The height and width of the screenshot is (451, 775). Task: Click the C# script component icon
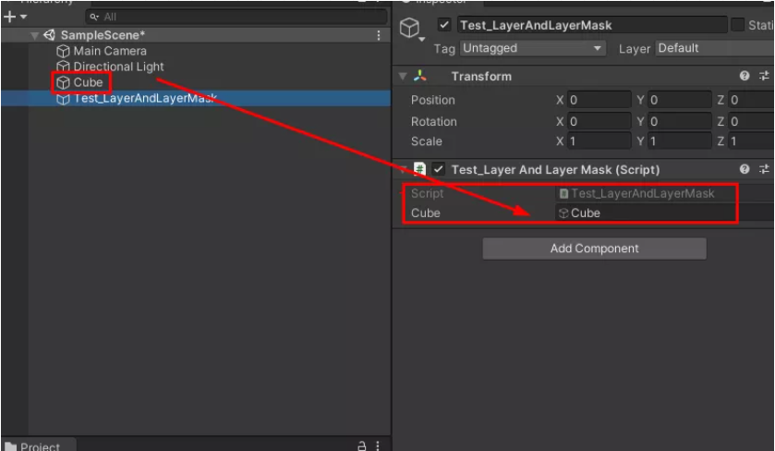click(419, 169)
